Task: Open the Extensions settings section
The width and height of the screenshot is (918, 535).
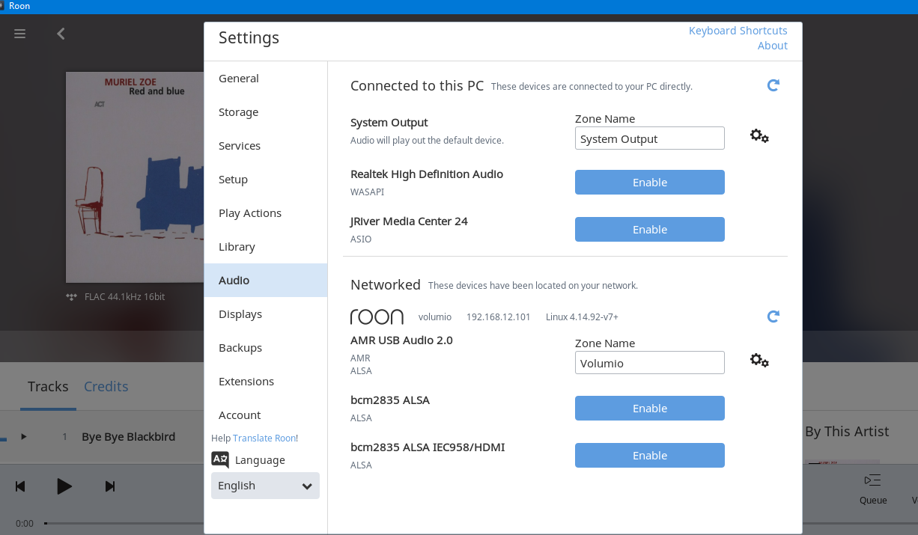Action: (x=265, y=382)
